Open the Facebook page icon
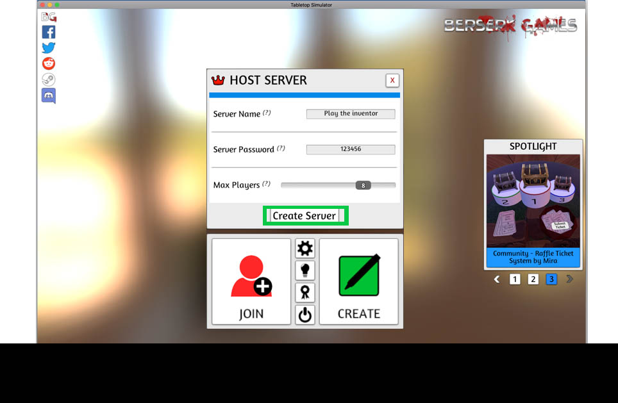The height and width of the screenshot is (403, 618). [49, 32]
